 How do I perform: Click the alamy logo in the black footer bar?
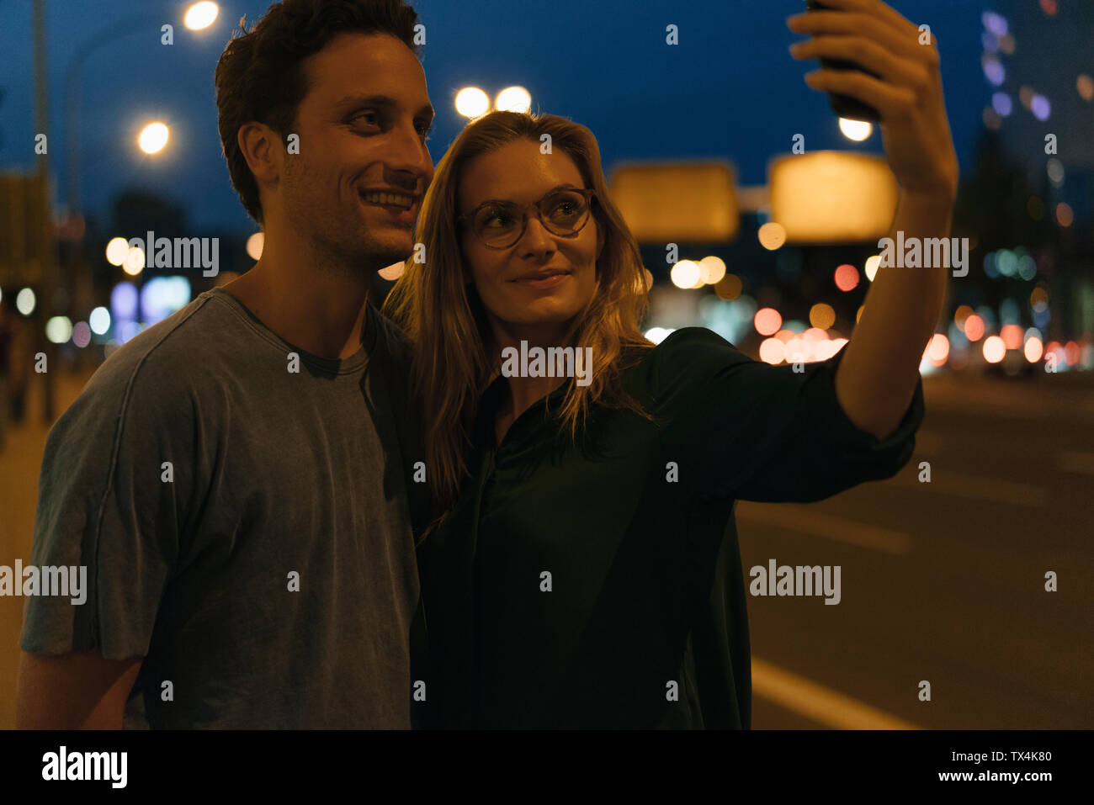[x=85, y=767]
